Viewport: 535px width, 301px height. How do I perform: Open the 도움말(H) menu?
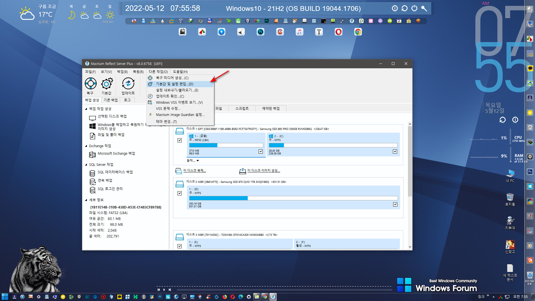pos(180,72)
